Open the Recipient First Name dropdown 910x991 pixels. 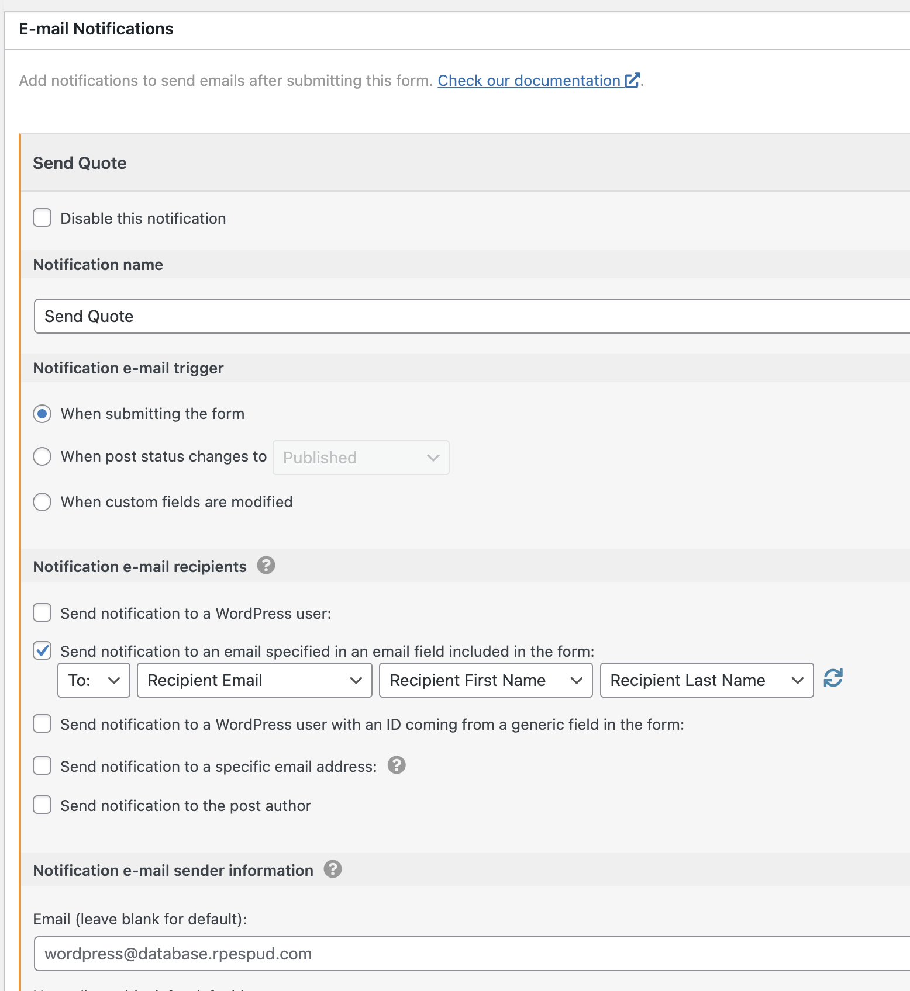pyautogui.click(x=486, y=680)
